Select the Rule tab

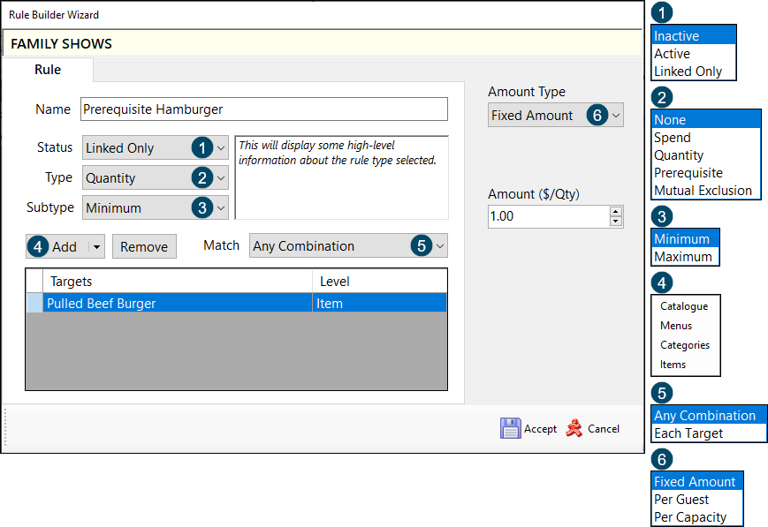pyautogui.click(x=48, y=70)
